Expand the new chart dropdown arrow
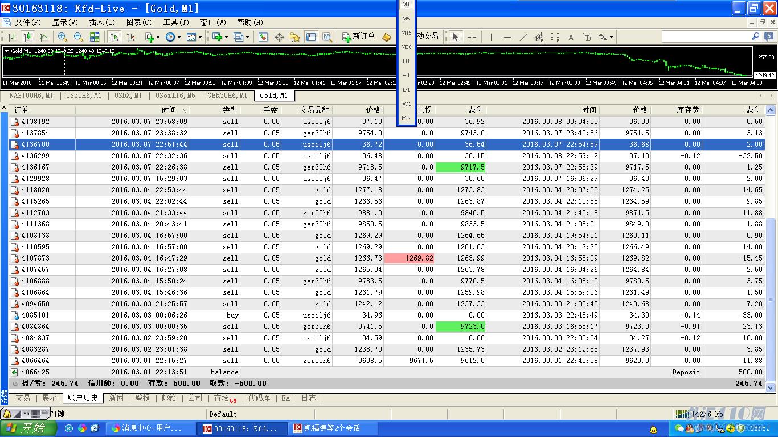Screen dimensions: 778x437 [226, 38]
